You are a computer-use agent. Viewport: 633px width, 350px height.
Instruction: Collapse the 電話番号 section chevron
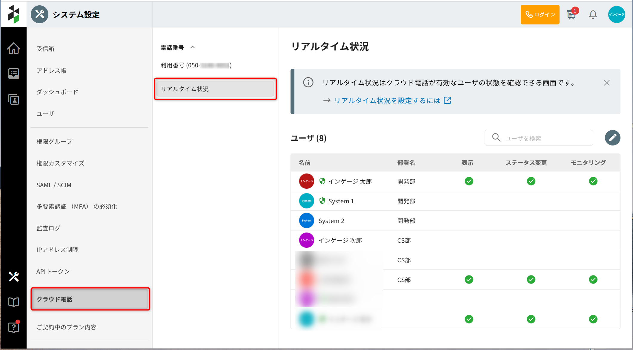click(193, 47)
